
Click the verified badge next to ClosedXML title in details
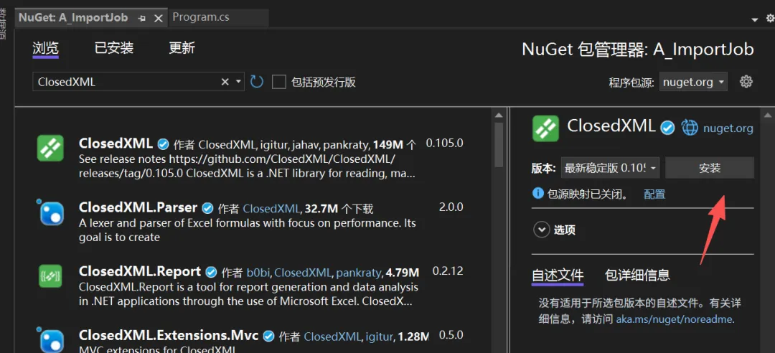(668, 128)
